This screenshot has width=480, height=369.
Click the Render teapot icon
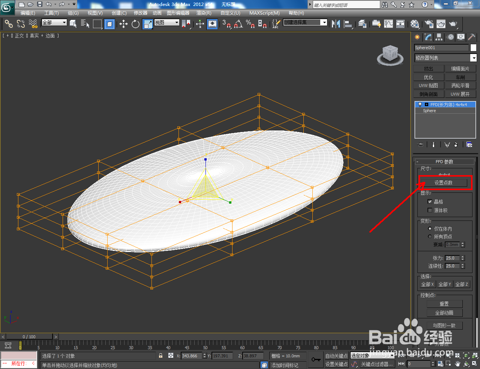(x=453, y=24)
